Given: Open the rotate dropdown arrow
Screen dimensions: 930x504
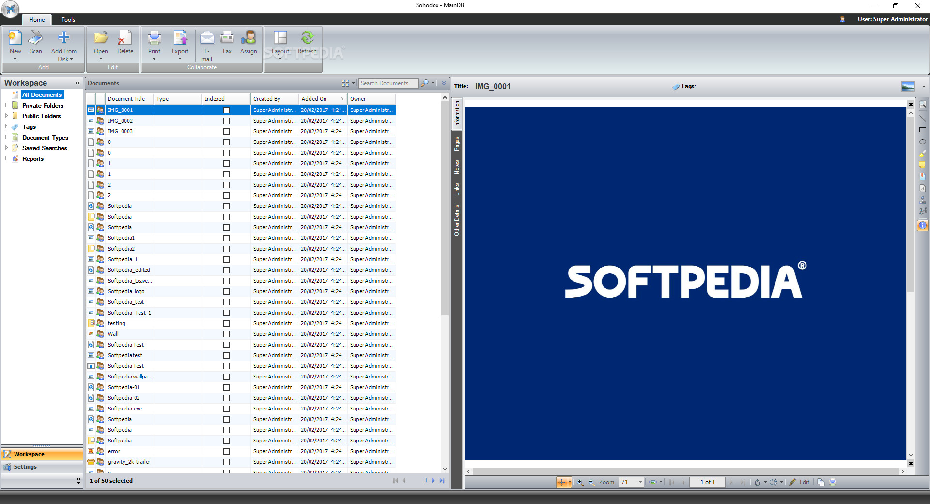Looking at the screenshot, I should 765,482.
